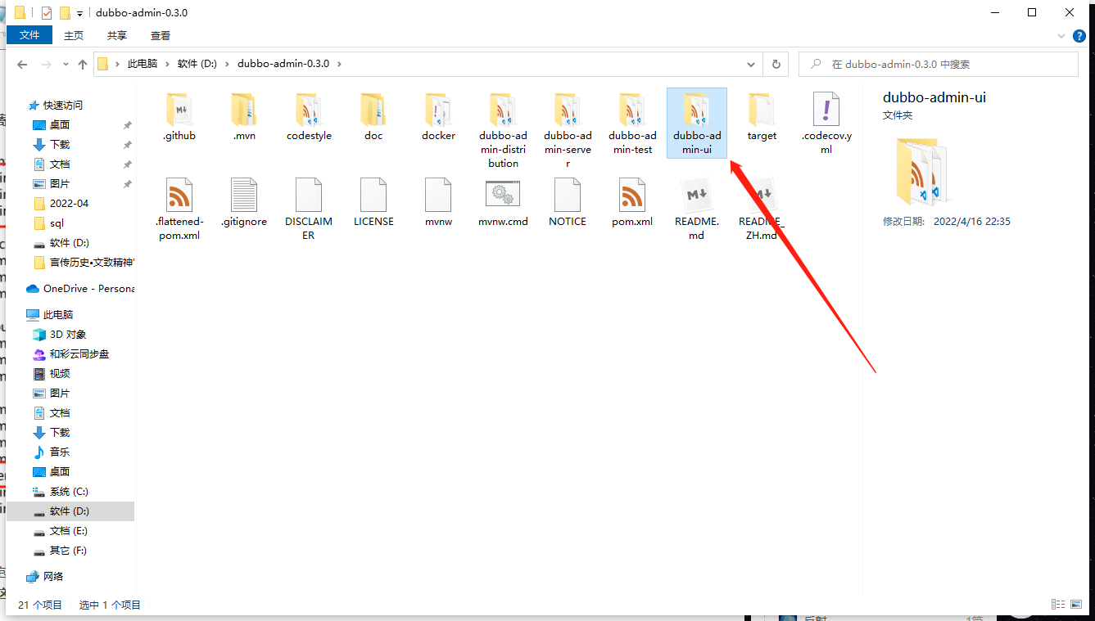This screenshot has height=621, width=1095.
Task: Click the back navigation arrow
Action: pyautogui.click(x=22, y=64)
